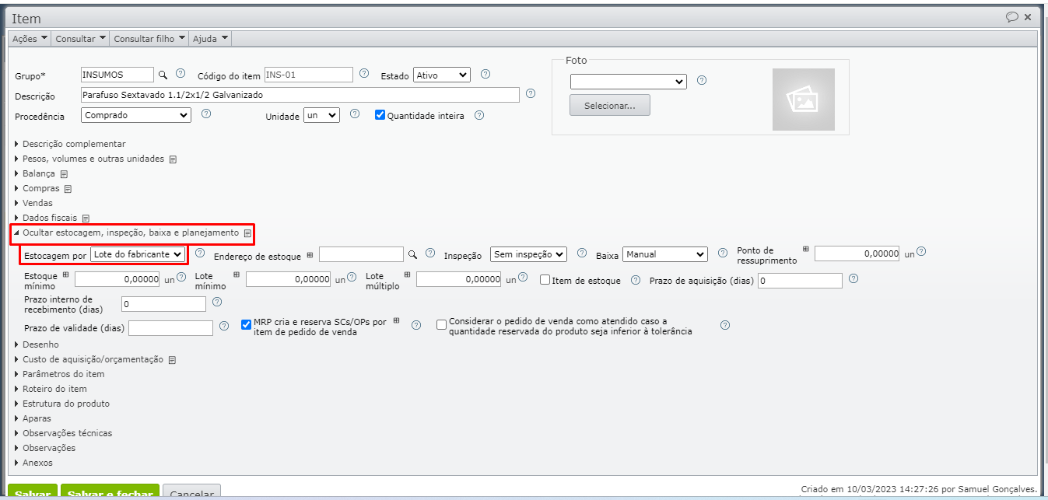Open help icon next to Ponto de ressuprimento
Screen dimensions: 1048x500
(921, 252)
